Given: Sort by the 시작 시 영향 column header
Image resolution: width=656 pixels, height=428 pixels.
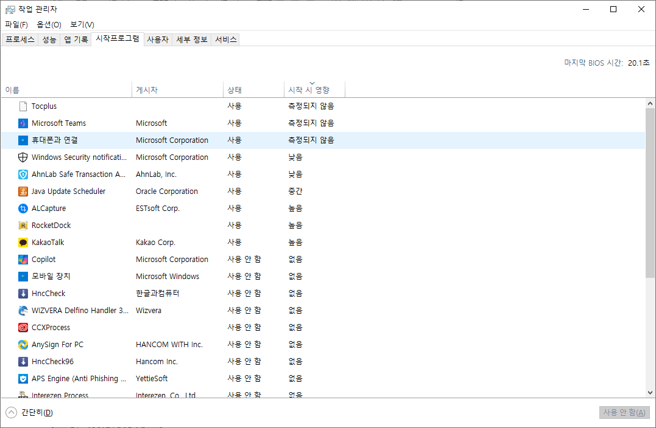Looking at the screenshot, I should click(314, 90).
